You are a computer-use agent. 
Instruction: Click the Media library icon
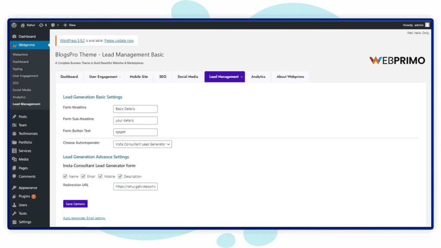pos(14,159)
